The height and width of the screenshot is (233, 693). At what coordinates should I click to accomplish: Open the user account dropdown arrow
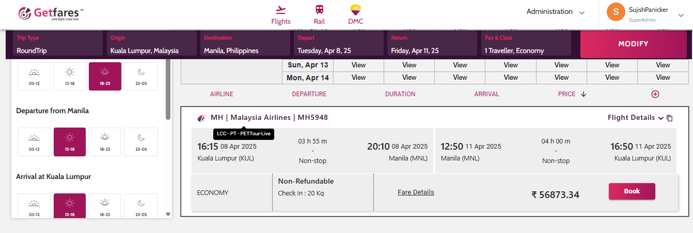pyautogui.click(x=681, y=15)
